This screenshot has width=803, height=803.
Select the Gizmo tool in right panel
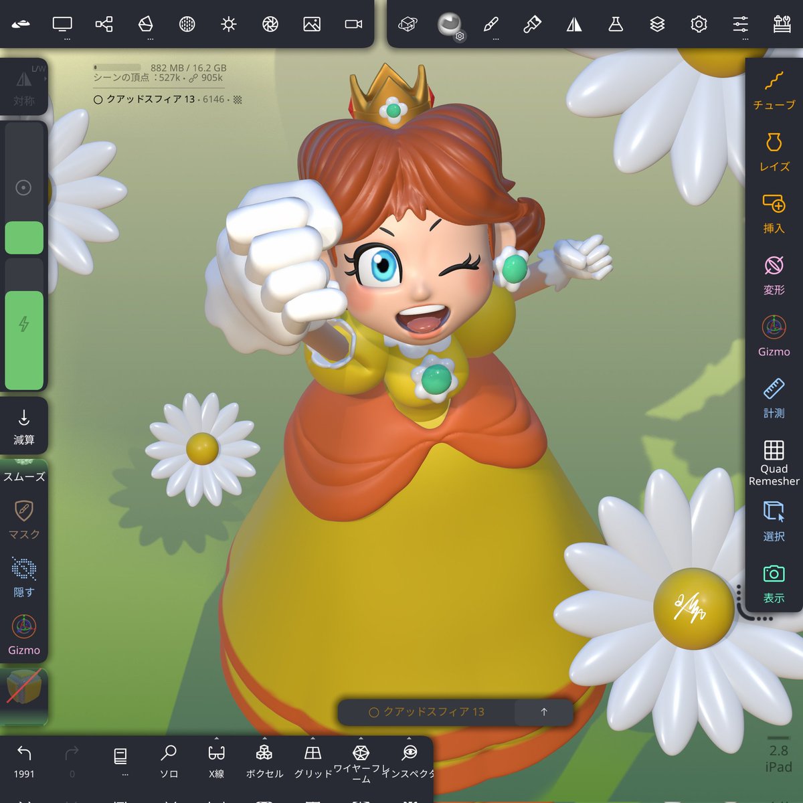coord(774,337)
